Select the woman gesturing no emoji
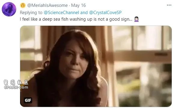The image size is (175, 109). point(137,19)
